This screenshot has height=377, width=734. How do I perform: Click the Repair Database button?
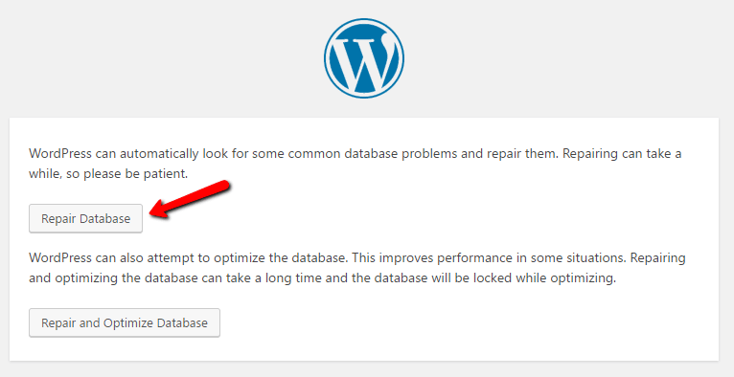85,218
